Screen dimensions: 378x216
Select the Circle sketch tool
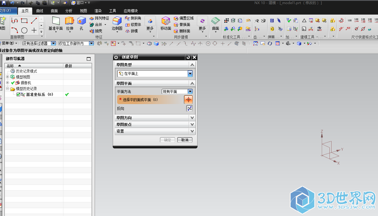24,30
